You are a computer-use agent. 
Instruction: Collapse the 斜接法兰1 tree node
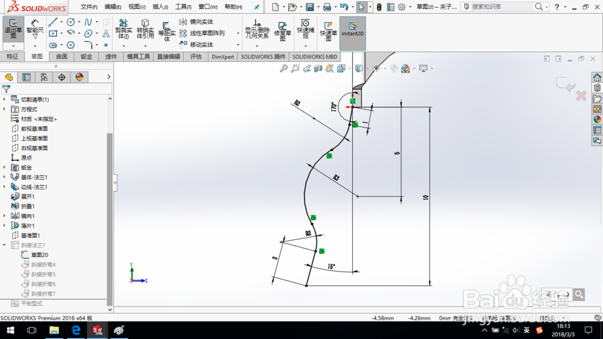[5, 245]
